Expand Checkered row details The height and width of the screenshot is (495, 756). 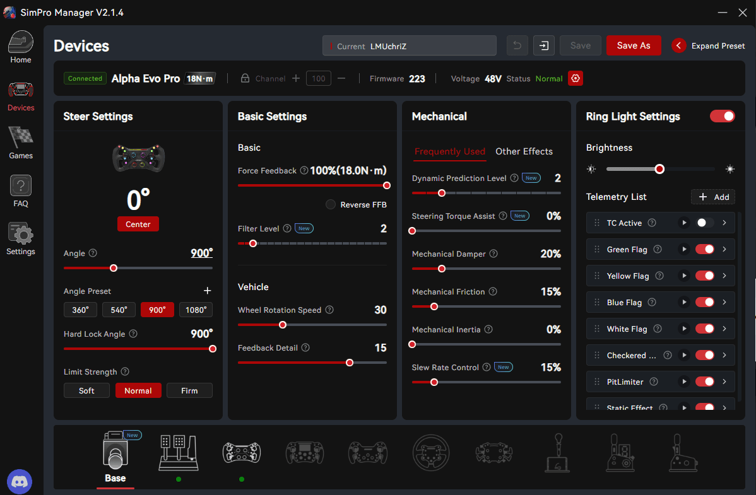724,355
